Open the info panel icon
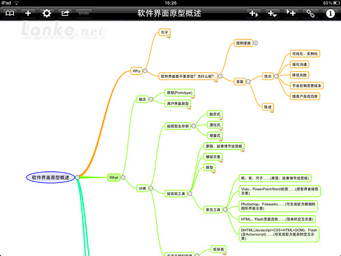 [330, 13]
